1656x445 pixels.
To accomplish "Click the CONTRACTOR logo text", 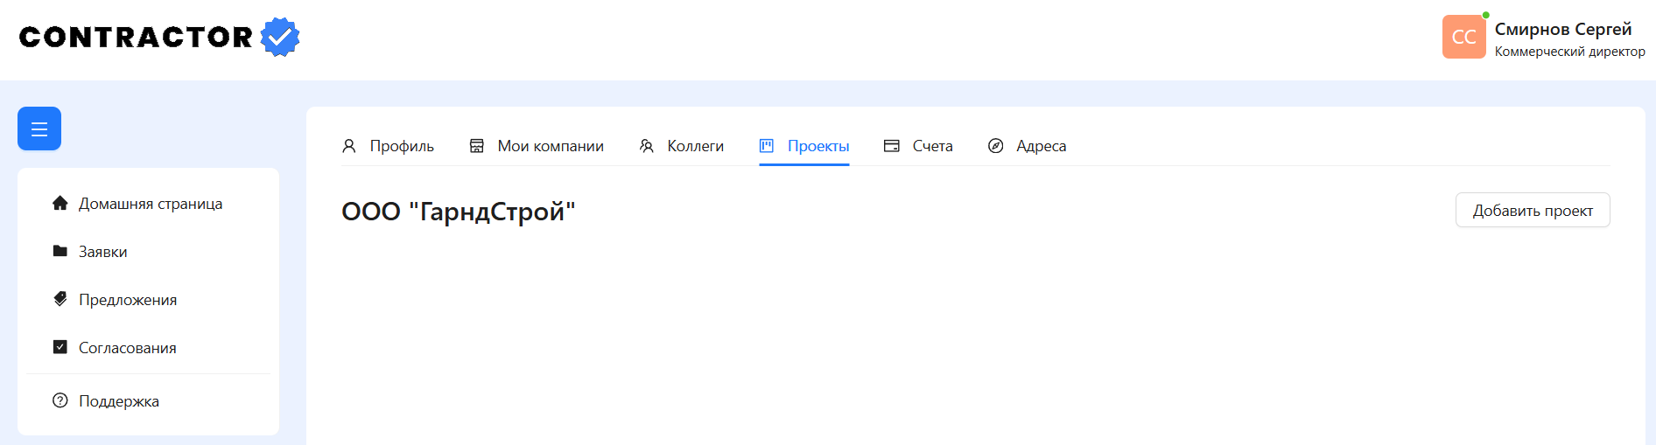I will coord(136,37).
